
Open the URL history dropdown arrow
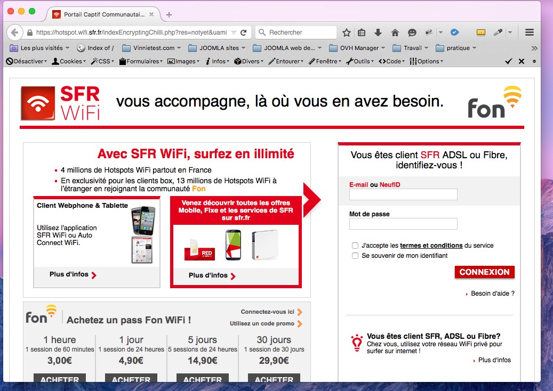(234, 32)
